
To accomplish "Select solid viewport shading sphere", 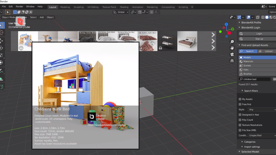I will coord(267,17).
